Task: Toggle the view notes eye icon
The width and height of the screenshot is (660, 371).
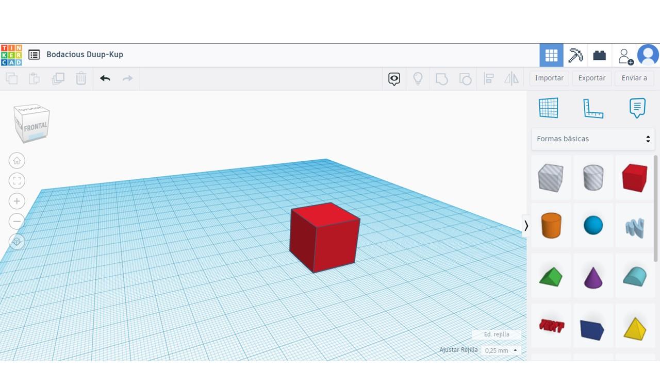Action: pyautogui.click(x=394, y=79)
